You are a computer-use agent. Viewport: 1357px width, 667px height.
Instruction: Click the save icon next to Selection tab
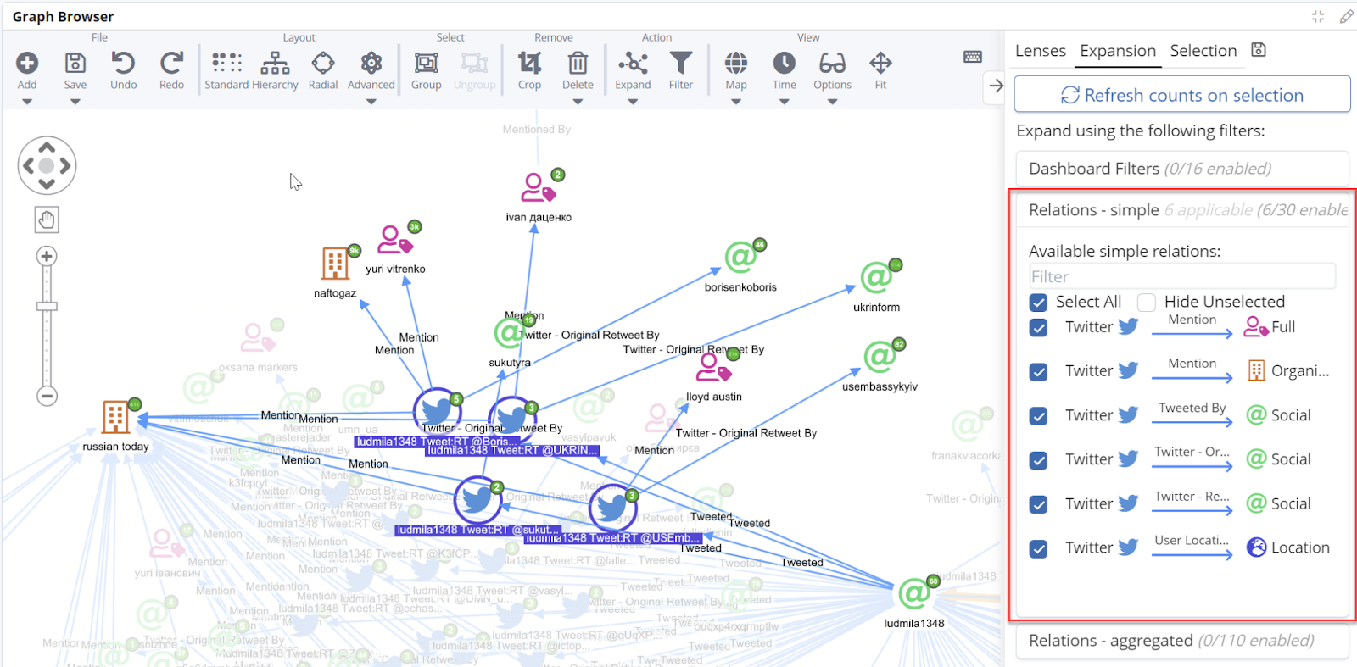pyautogui.click(x=1259, y=50)
